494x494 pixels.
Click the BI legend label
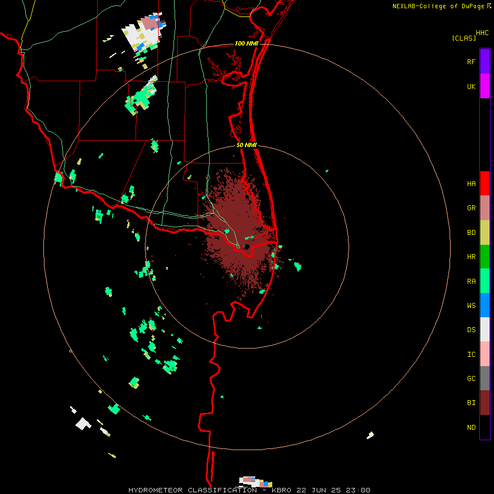point(471,403)
